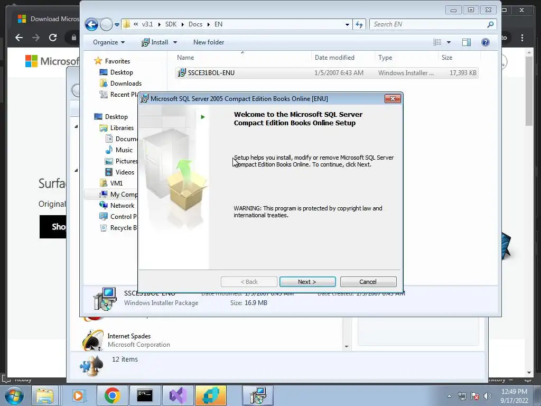The height and width of the screenshot is (406, 541).
Task: Click the Docs breadcrumb segment
Action: [x=195, y=24]
